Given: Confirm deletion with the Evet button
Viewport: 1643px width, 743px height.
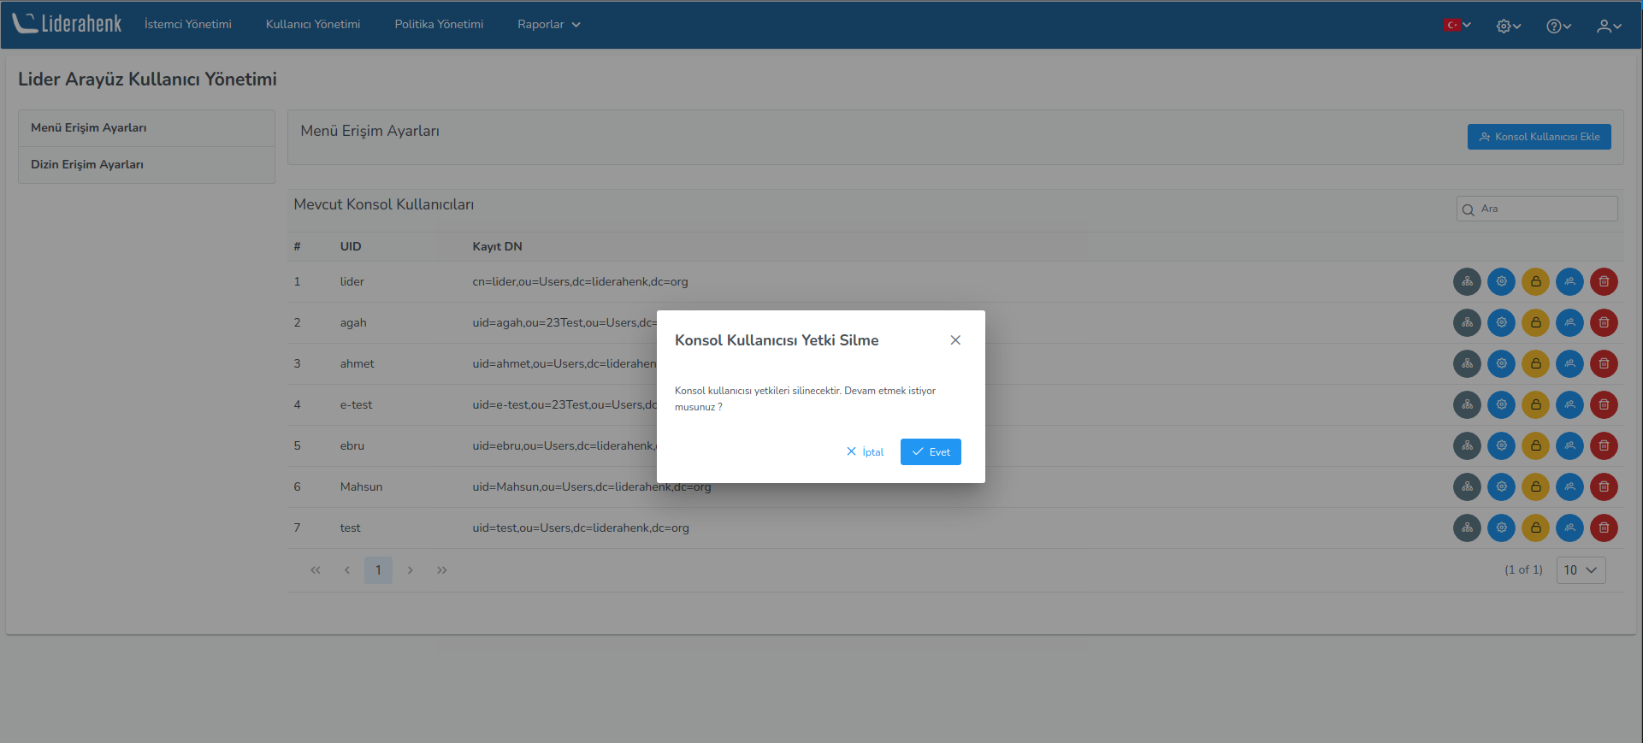Looking at the screenshot, I should click(931, 452).
